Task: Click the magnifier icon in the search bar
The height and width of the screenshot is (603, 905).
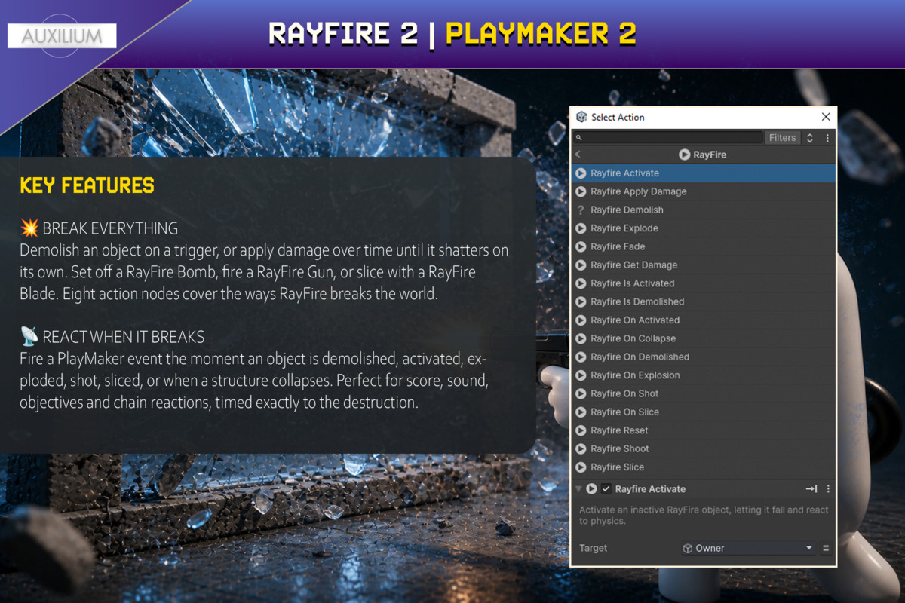Action: click(578, 138)
